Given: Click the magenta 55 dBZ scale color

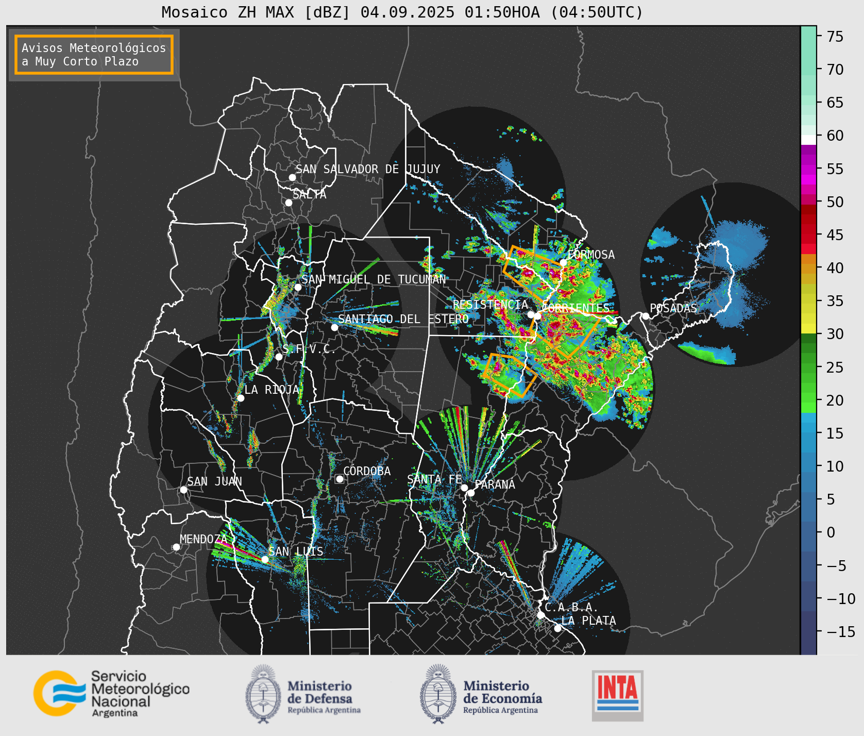Looking at the screenshot, I should tap(808, 170).
